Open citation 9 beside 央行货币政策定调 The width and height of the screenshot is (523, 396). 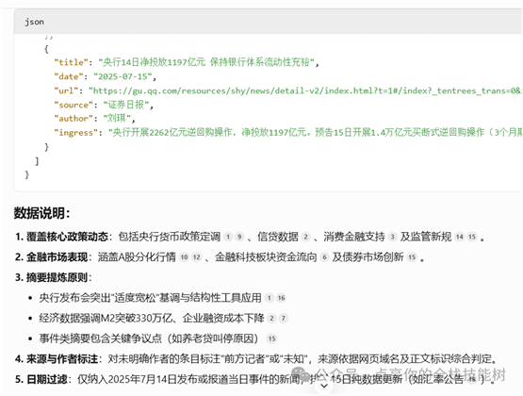[239, 237]
